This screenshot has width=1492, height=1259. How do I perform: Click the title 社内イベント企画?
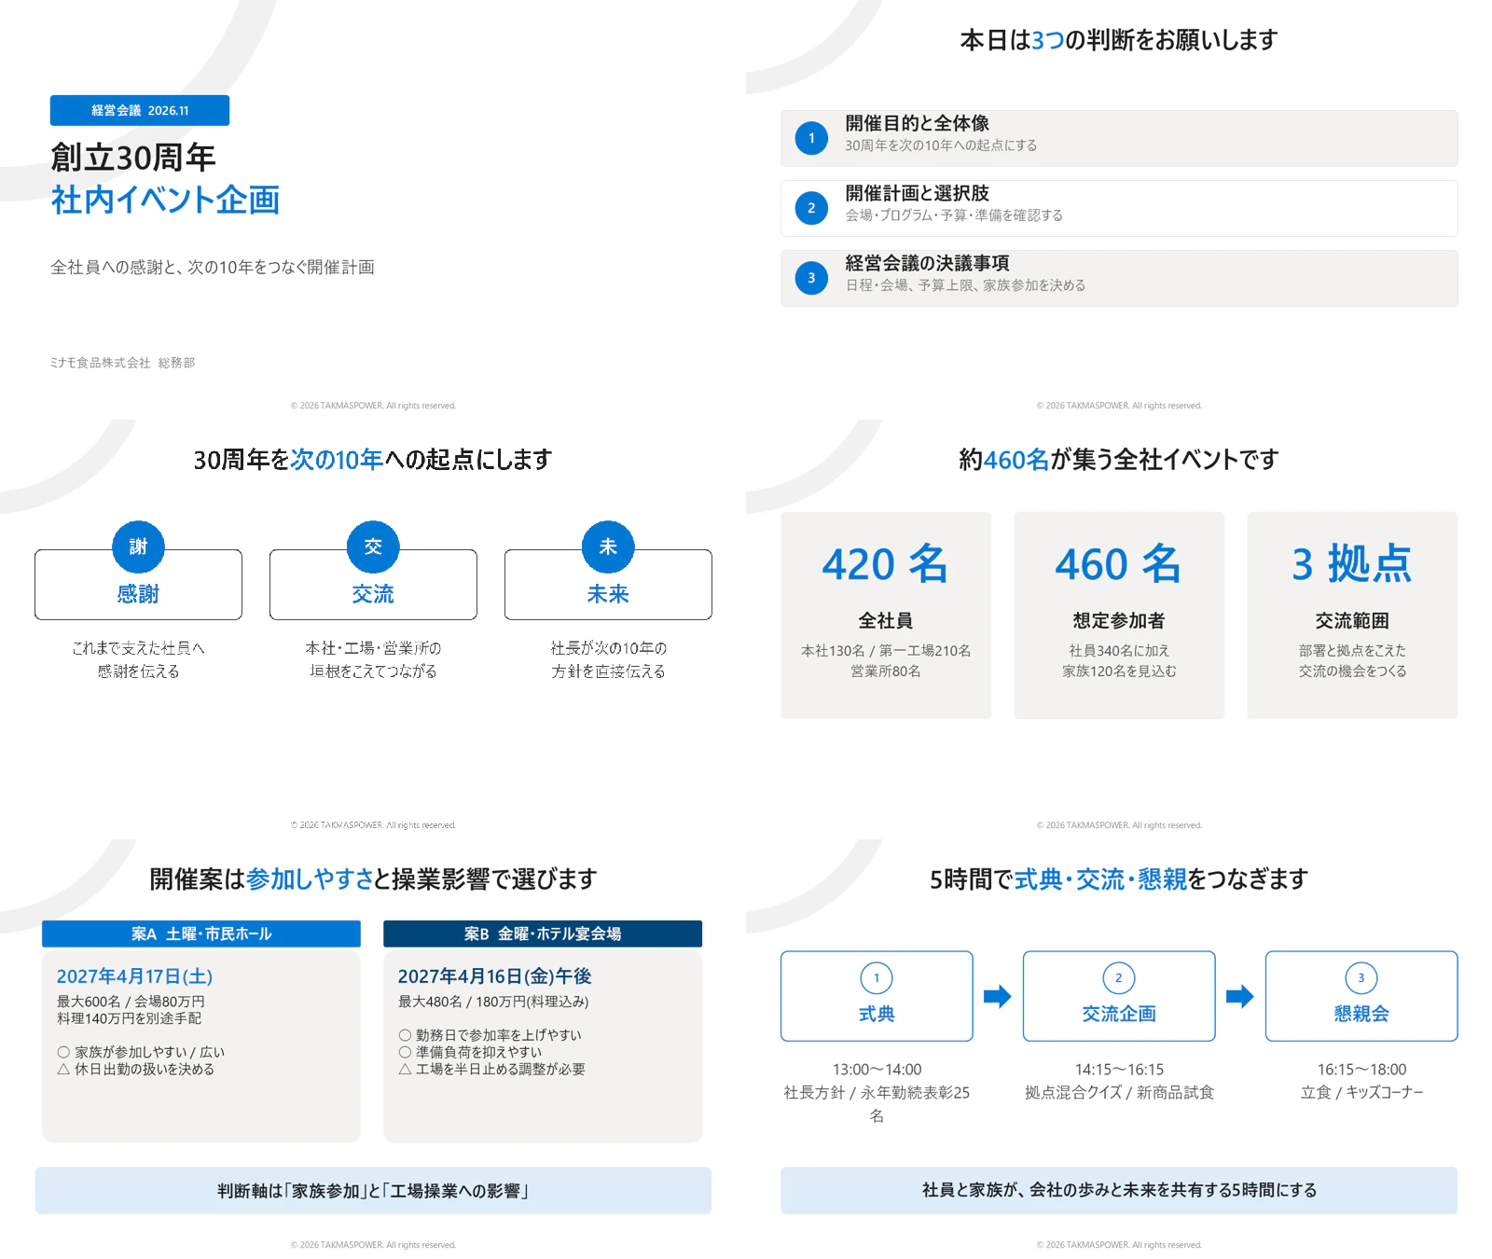(165, 200)
